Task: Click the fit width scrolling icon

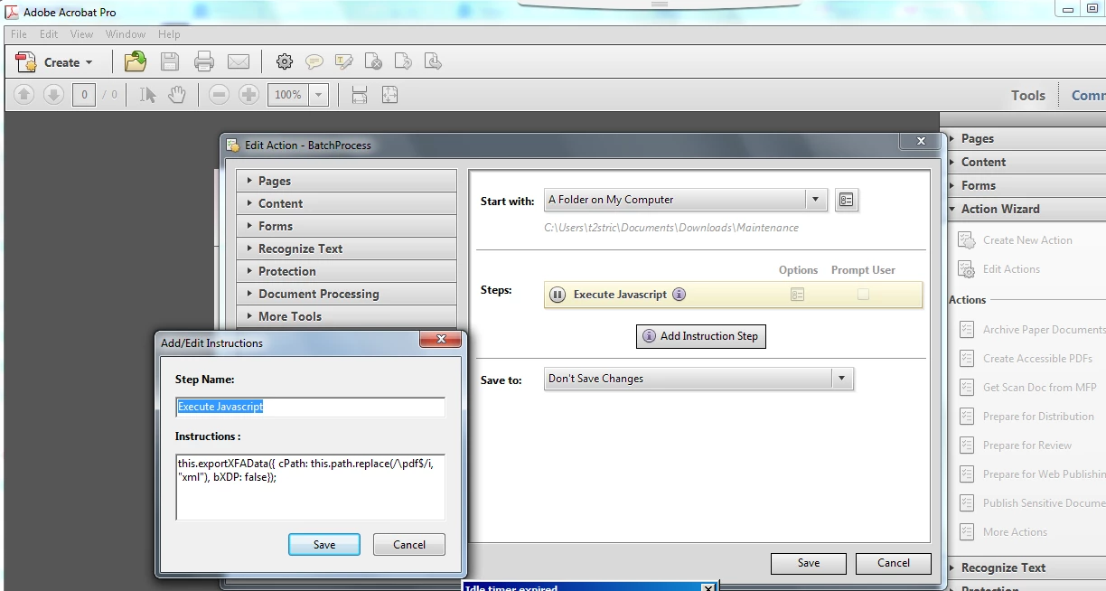Action: pos(359,94)
